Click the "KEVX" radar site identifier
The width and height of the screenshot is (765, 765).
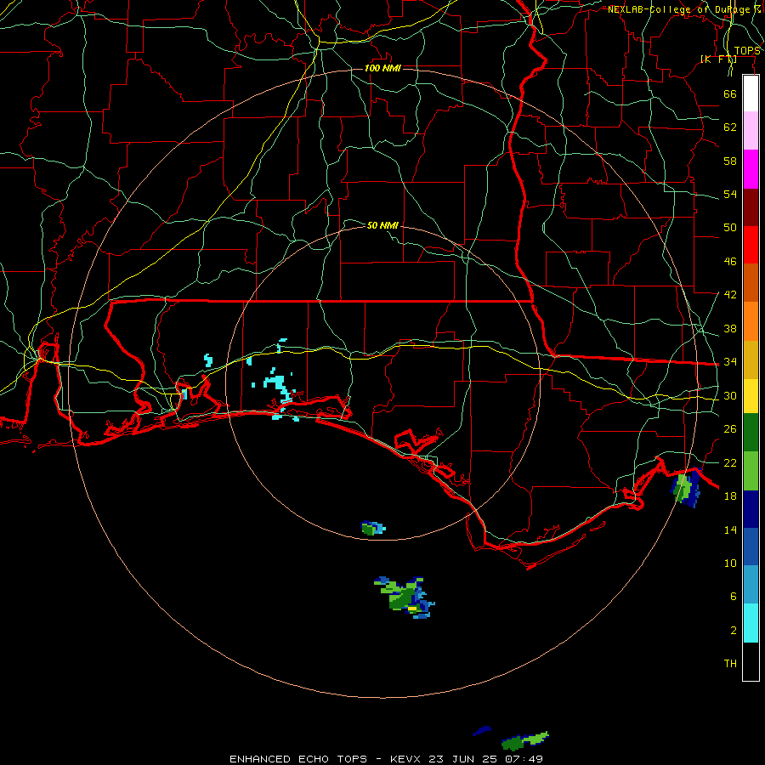pyautogui.click(x=405, y=759)
